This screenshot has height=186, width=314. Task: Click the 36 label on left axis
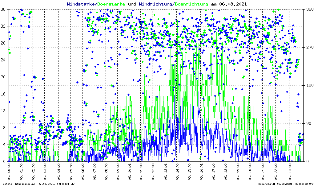point(3,10)
